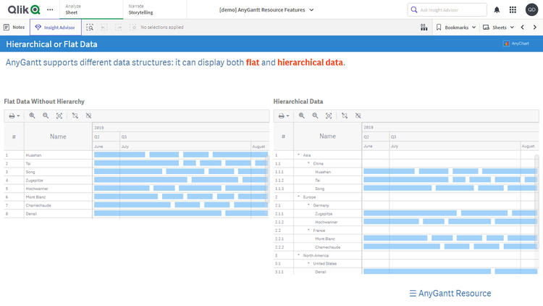Collapse the Europe group row
This screenshot has height=306, width=543.
298,197
